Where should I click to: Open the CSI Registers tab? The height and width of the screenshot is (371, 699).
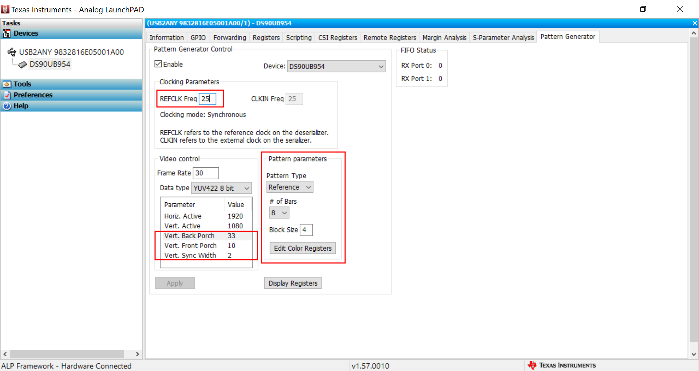(x=338, y=37)
